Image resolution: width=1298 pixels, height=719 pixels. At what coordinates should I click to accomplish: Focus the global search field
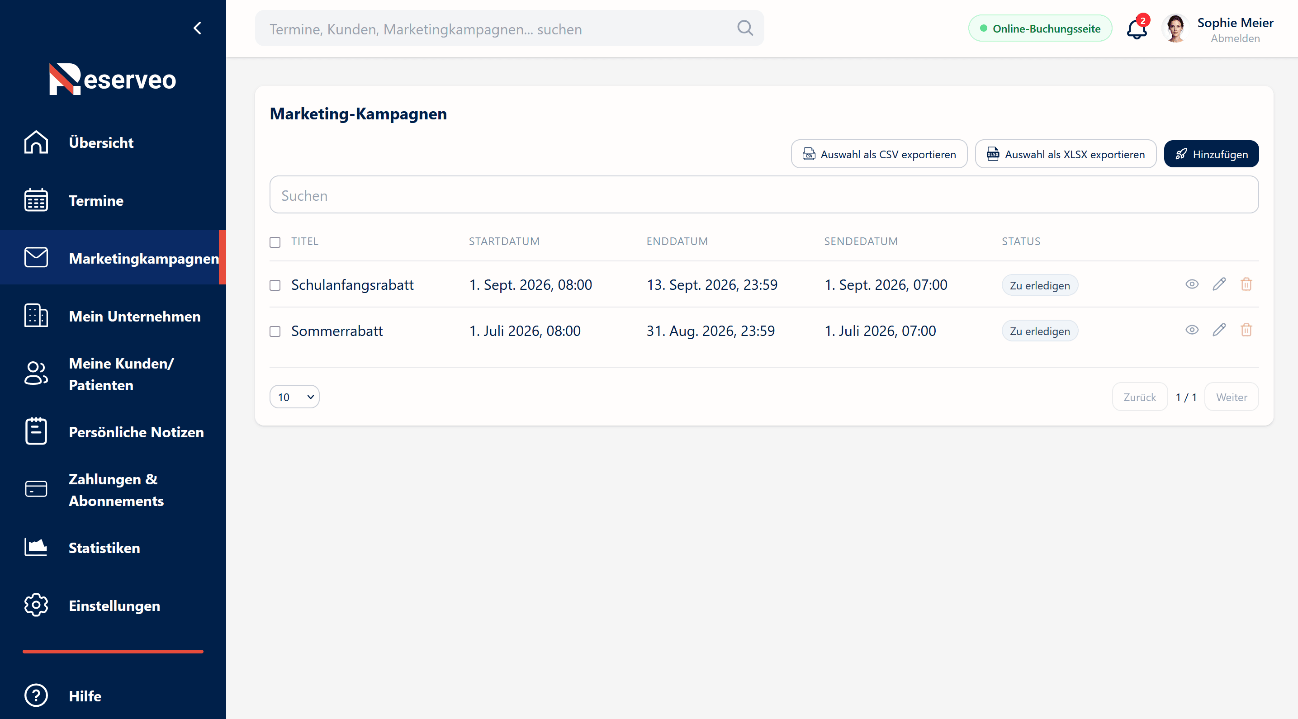[509, 28]
